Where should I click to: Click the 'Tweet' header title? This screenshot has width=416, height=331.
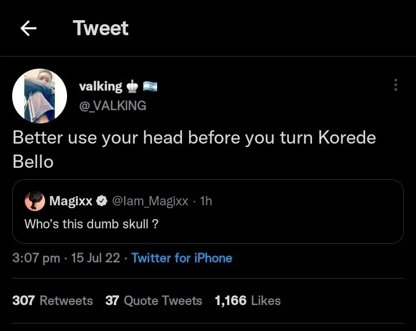click(101, 28)
